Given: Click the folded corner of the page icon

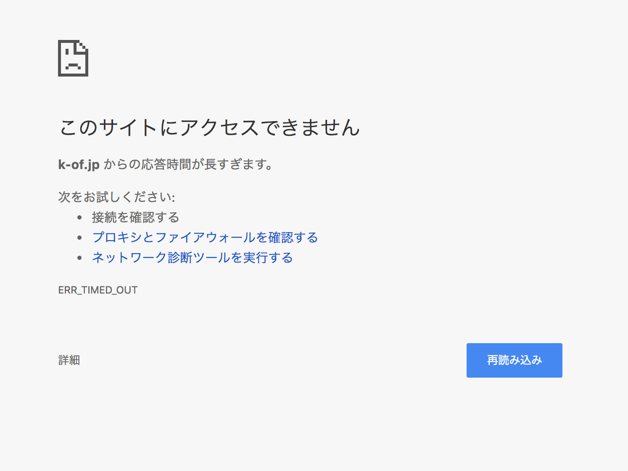Looking at the screenshot, I should coord(83,46).
